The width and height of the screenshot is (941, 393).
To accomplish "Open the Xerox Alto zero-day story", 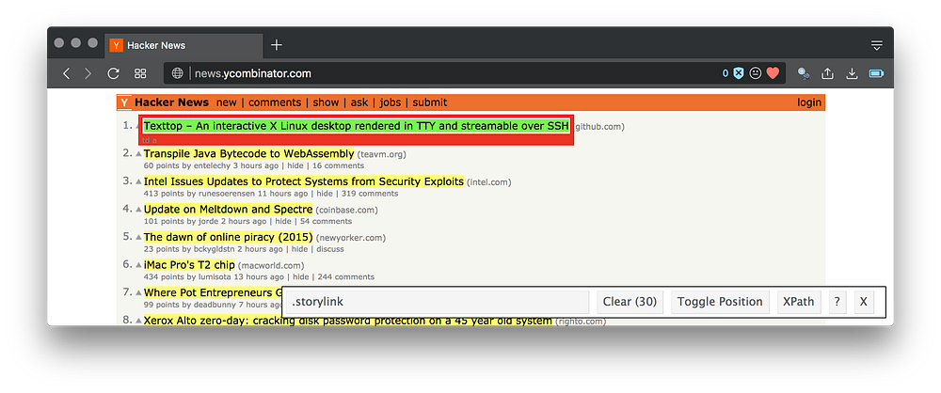I will 347,321.
